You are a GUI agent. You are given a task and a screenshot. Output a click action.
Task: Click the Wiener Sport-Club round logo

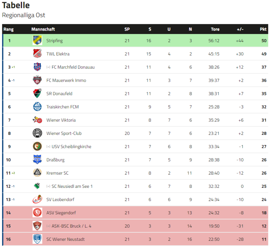point(37,133)
